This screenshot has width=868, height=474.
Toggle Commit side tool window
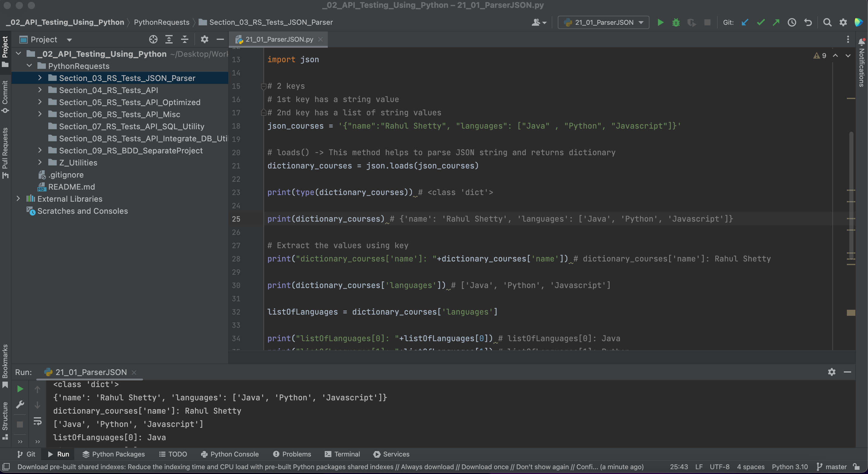point(5,97)
